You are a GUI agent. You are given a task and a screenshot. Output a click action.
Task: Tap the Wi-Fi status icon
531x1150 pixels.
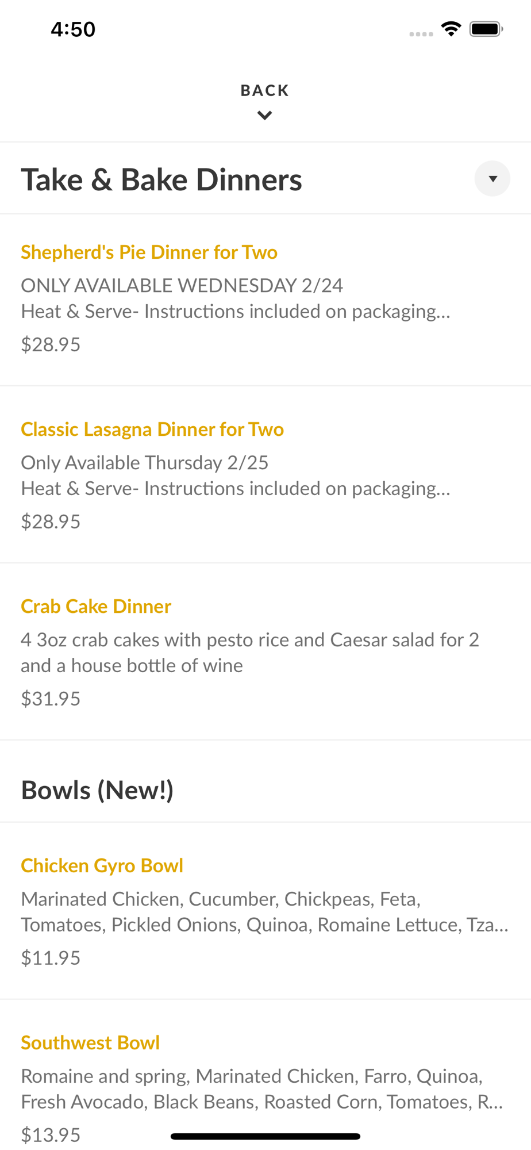pos(451,29)
